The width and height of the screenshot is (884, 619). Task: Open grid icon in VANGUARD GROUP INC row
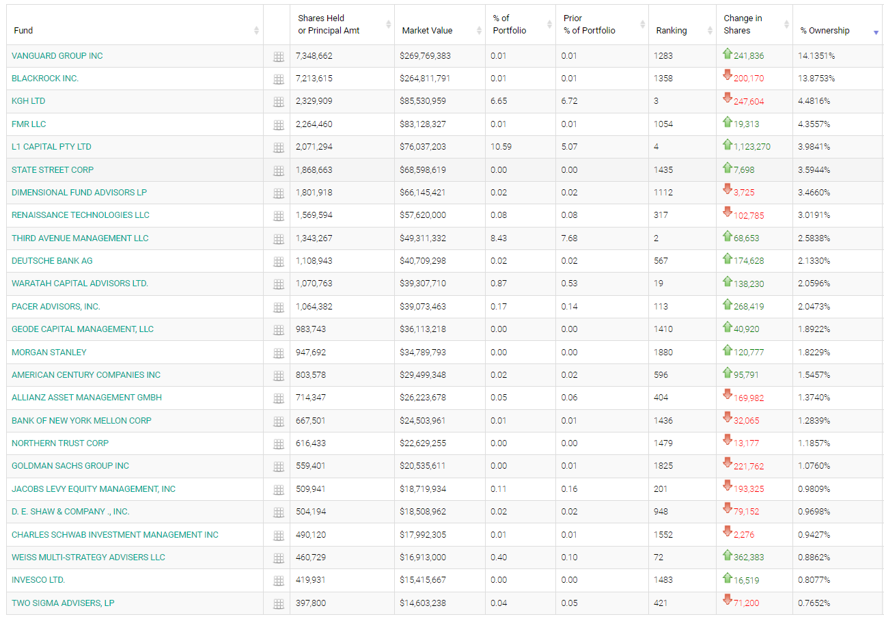279,57
